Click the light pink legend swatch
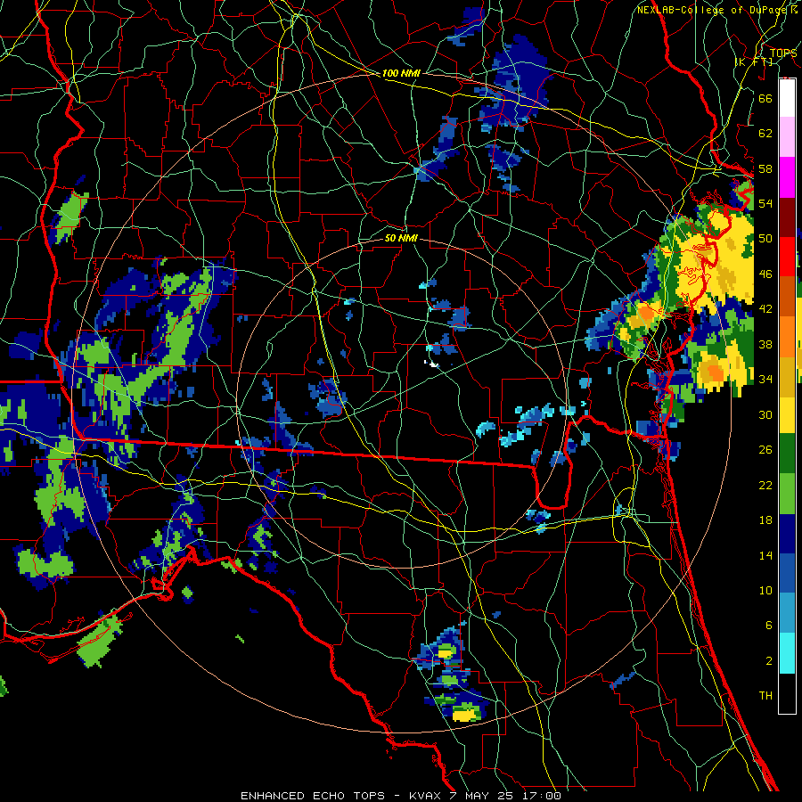The image size is (802, 802). click(787, 137)
